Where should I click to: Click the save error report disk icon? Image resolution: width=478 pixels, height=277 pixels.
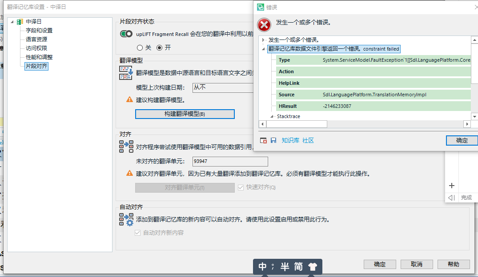[x=273, y=140]
